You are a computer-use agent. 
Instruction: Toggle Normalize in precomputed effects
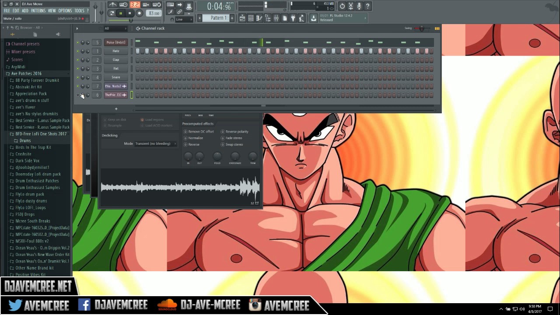coord(185,138)
